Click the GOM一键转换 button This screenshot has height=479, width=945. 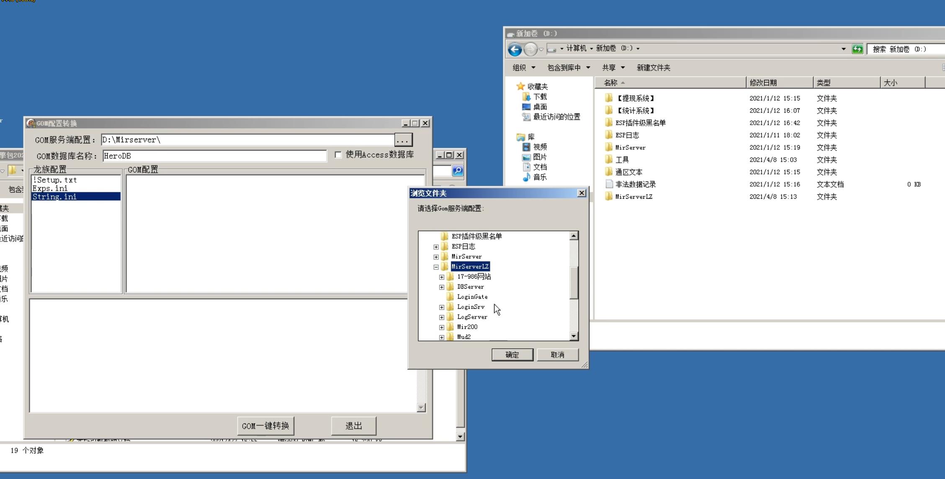tap(265, 426)
